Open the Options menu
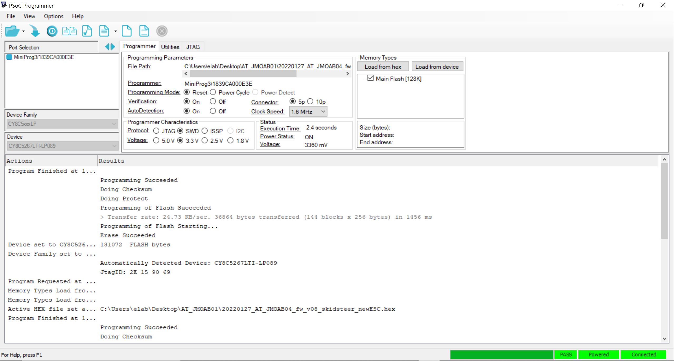Viewport: 674px width, 361px height. (53, 16)
